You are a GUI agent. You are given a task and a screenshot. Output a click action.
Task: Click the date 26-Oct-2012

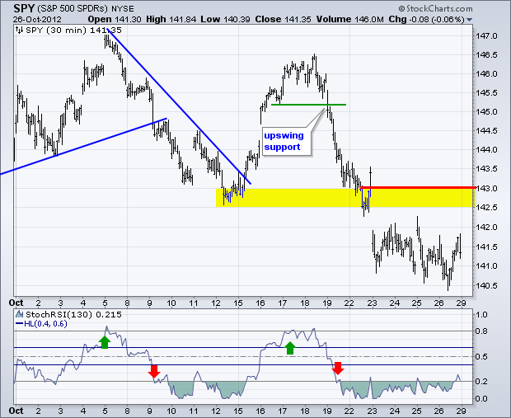pos(37,20)
